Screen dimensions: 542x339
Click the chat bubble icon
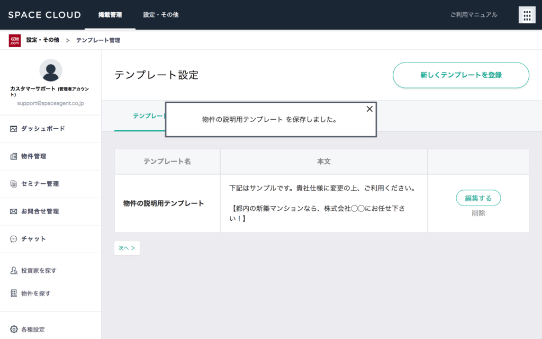point(14,239)
